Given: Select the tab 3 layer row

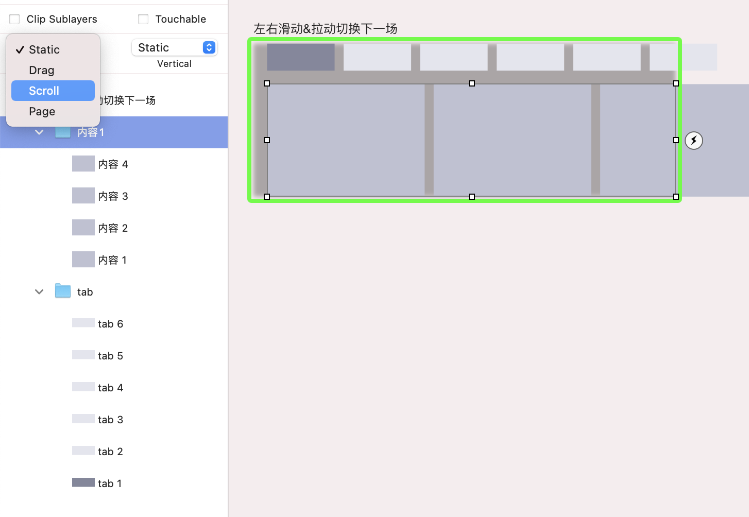Looking at the screenshot, I should pos(111,419).
